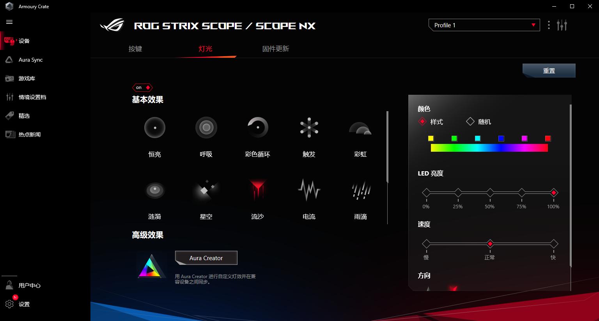Viewport: 599px width, 321px height.
Task: Switch to the 灯光 lighting tab
Action: [x=206, y=49]
